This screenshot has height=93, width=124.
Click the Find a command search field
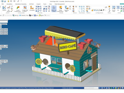point(91,88)
